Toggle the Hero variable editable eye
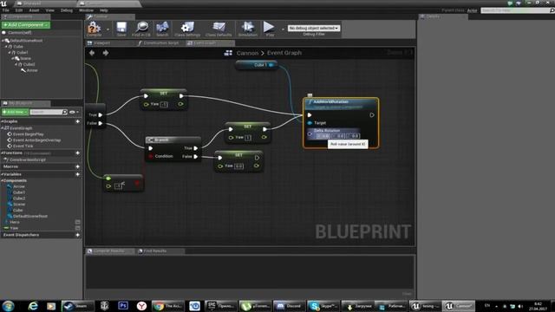The height and width of the screenshot is (312, 555). (77, 222)
